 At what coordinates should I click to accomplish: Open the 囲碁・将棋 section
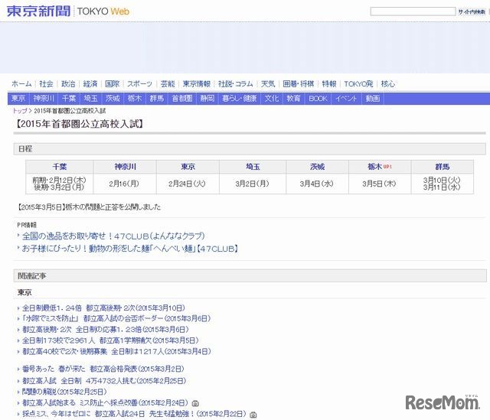coord(298,83)
